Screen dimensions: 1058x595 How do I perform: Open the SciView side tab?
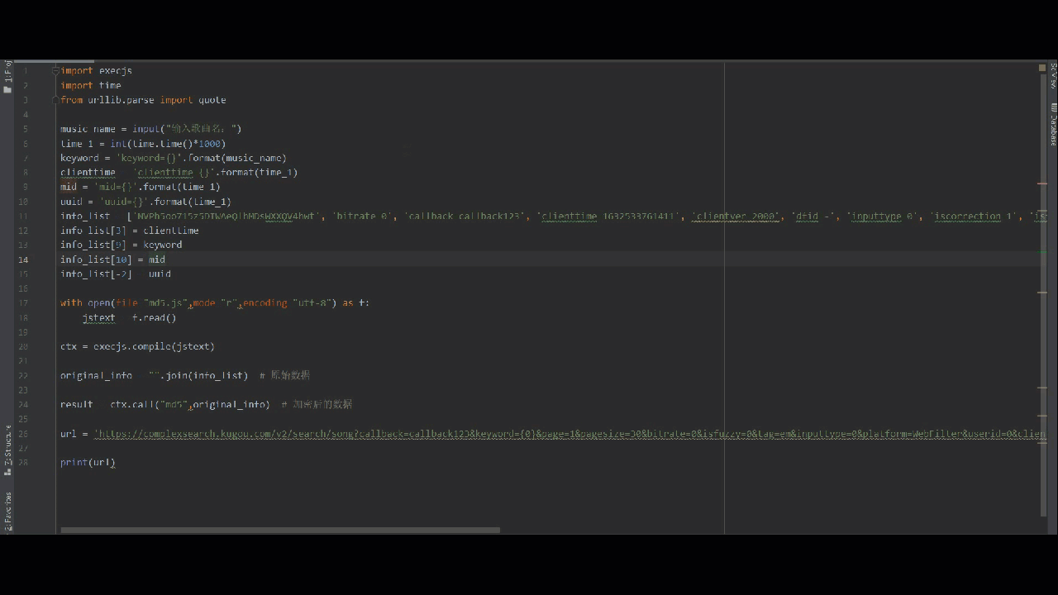tap(1053, 74)
